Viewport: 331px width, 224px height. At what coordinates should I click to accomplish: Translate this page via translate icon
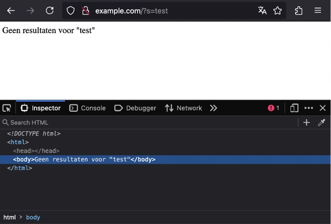262,11
